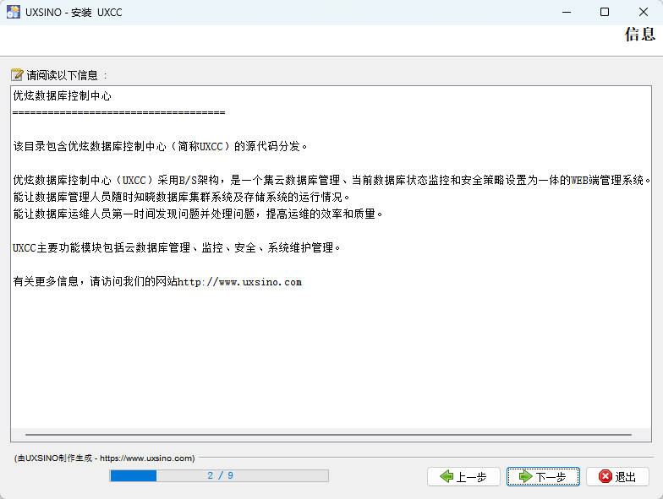Screen dimensions: 663x499
Task: Place cursor on the 优炫数据库控制中心 title line
Action: [63, 96]
